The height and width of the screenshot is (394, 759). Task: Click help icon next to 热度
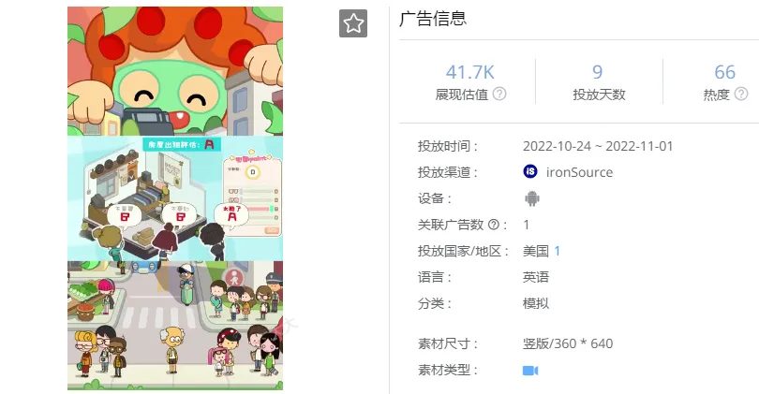(x=740, y=94)
